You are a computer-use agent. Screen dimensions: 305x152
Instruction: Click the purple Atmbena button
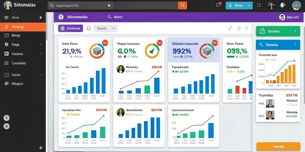click(70, 28)
